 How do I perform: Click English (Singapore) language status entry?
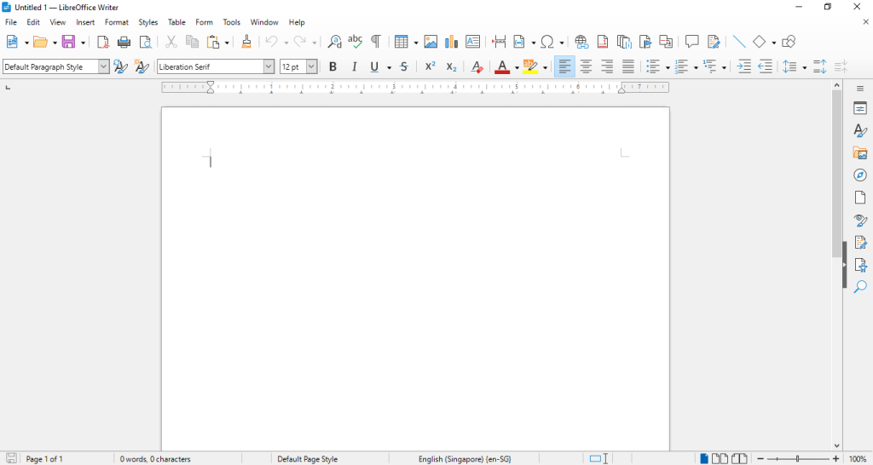click(x=465, y=459)
